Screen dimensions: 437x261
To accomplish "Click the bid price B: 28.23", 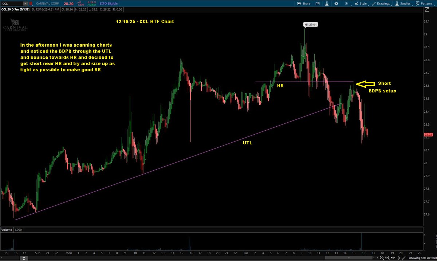I will pyautogui.click(x=92, y=2).
